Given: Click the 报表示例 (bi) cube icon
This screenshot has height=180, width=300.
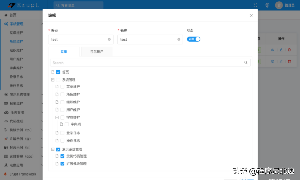Looking at the screenshot, I should (6, 148).
